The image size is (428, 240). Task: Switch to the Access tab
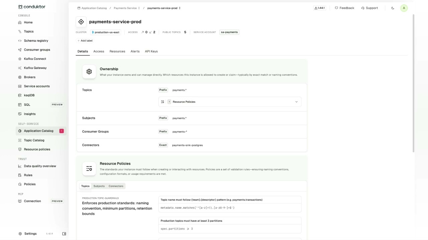[x=99, y=51]
